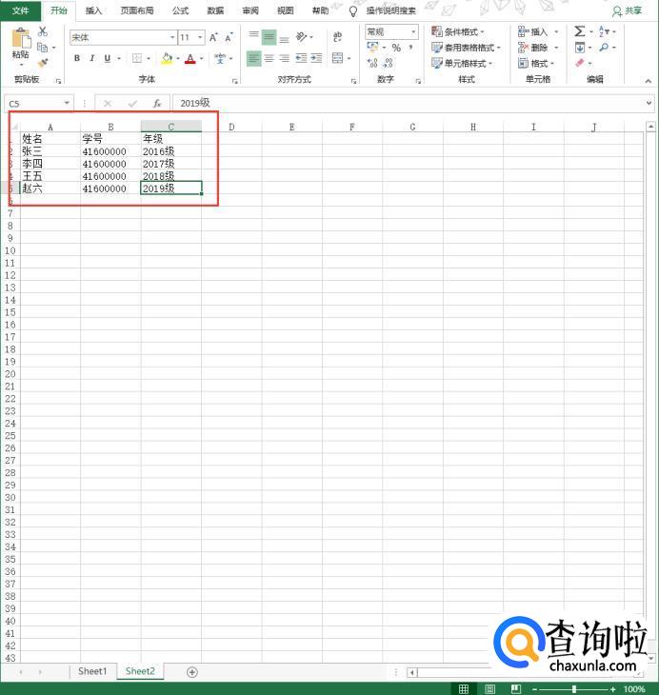Viewport: 659px width, 695px height.
Task: Click the 共享 share button
Action: coord(628,10)
